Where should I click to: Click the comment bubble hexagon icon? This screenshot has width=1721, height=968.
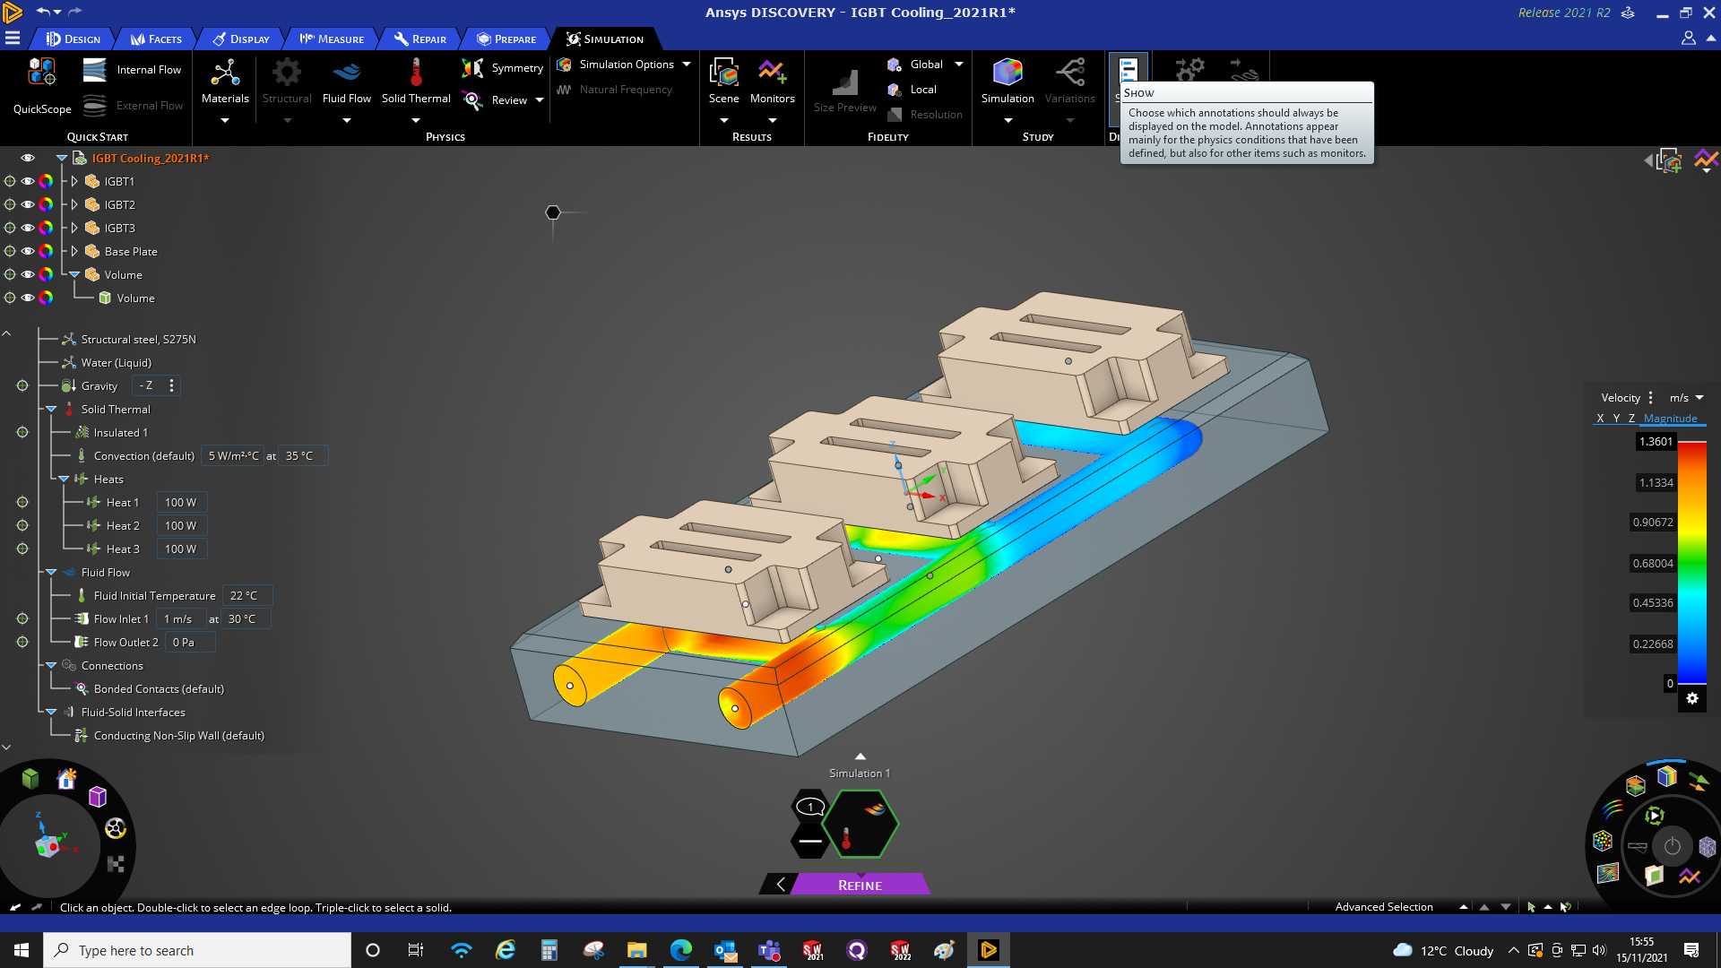coord(810,806)
